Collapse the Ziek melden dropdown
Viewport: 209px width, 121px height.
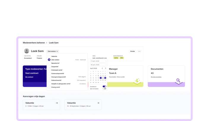(x=53, y=51)
